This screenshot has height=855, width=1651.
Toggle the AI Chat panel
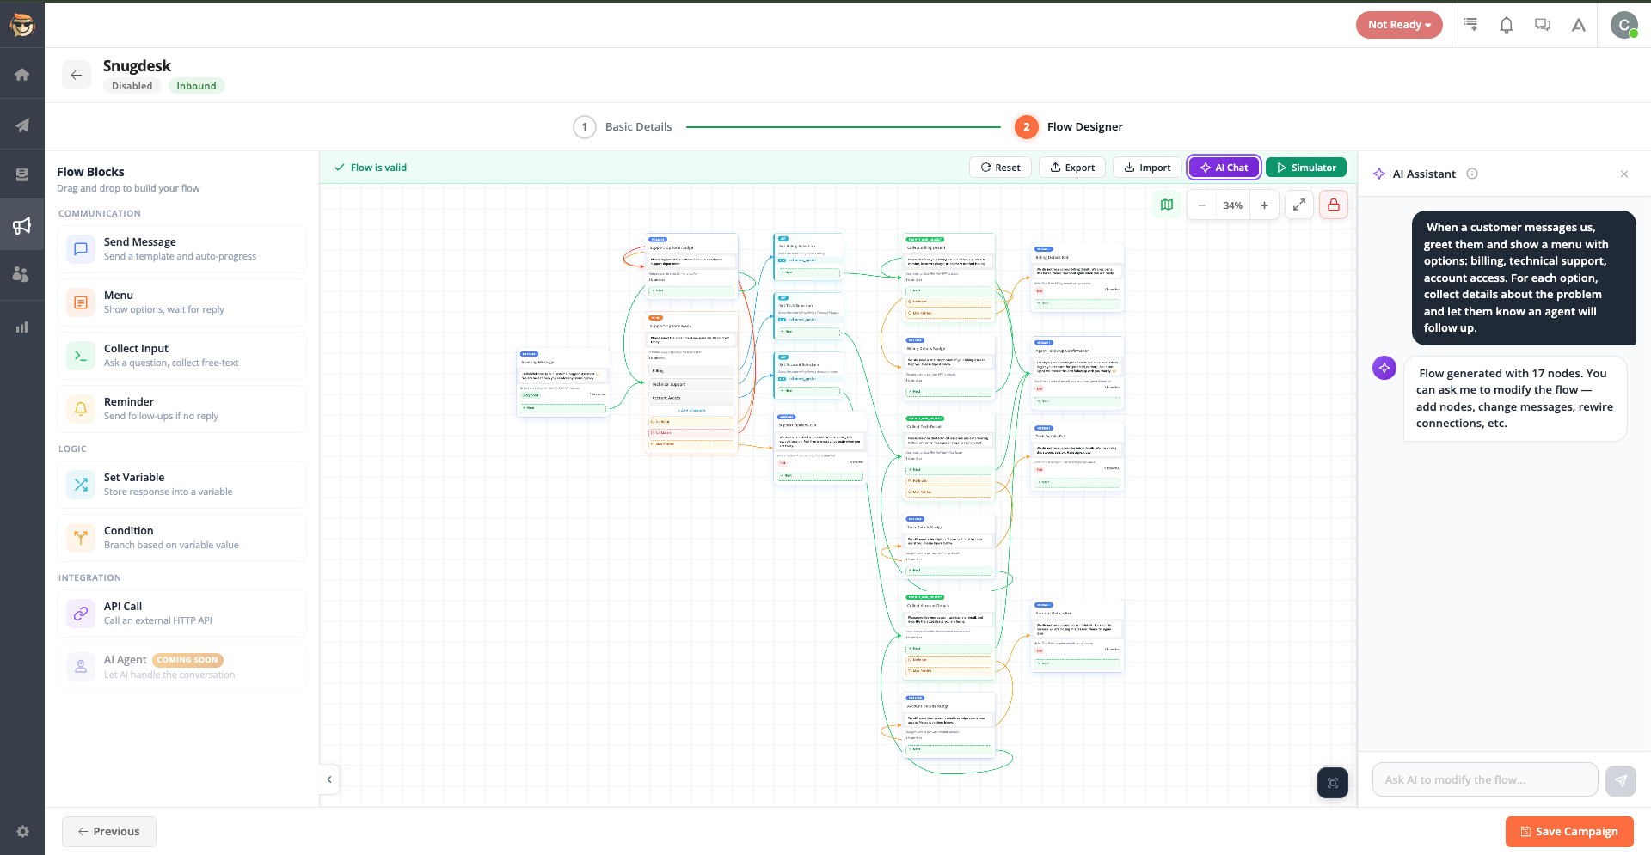(1224, 168)
